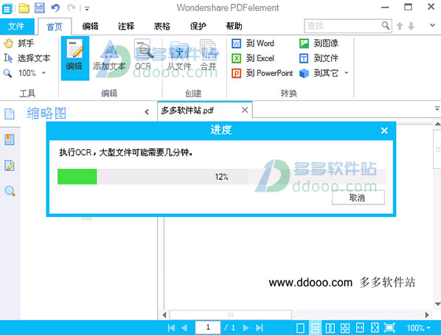Save document with floppy disk icon

[x=40, y=8]
